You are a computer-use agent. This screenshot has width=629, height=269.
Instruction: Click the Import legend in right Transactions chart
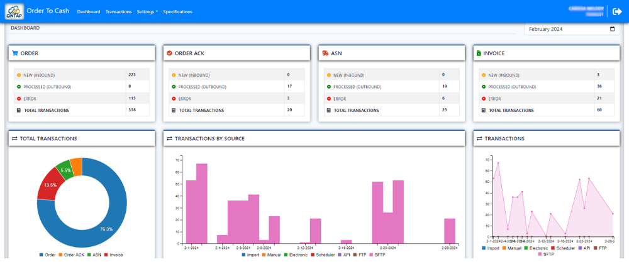coord(490,248)
